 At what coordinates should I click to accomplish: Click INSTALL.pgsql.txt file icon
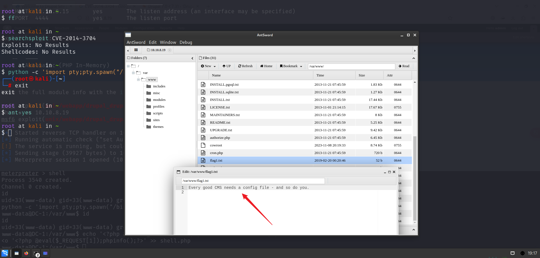pos(203,85)
